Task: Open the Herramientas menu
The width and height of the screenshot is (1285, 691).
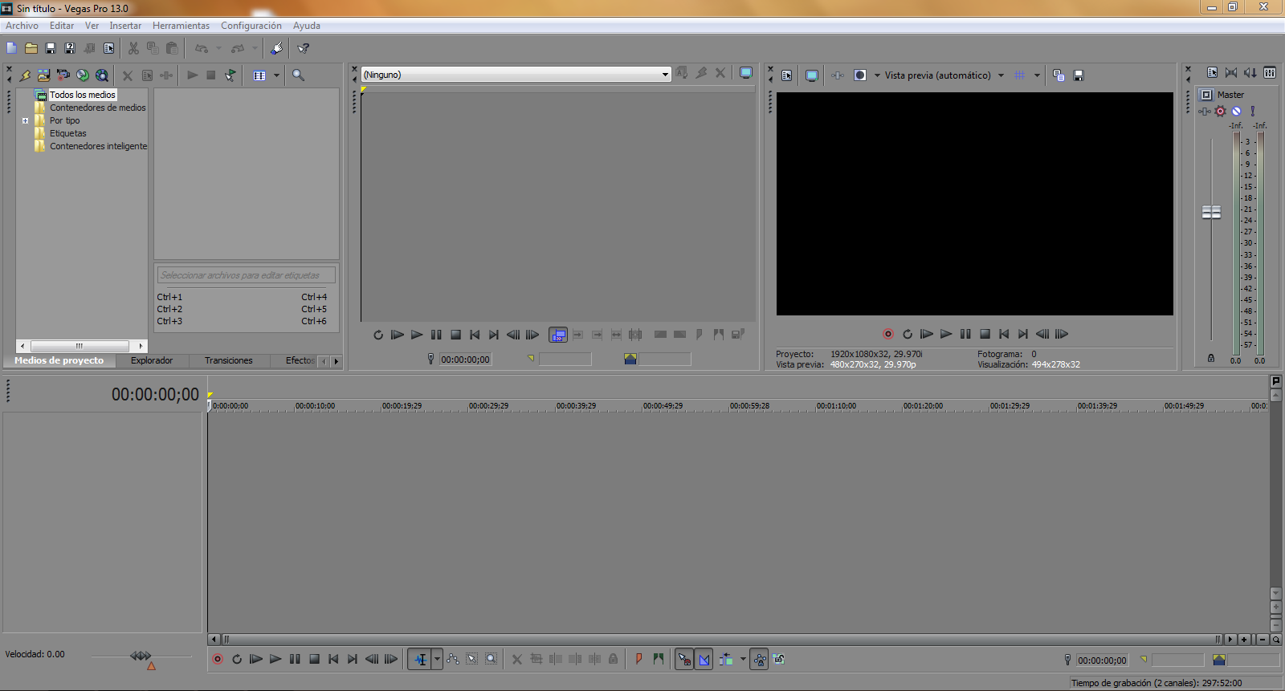Action: click(x=181, y=26)
